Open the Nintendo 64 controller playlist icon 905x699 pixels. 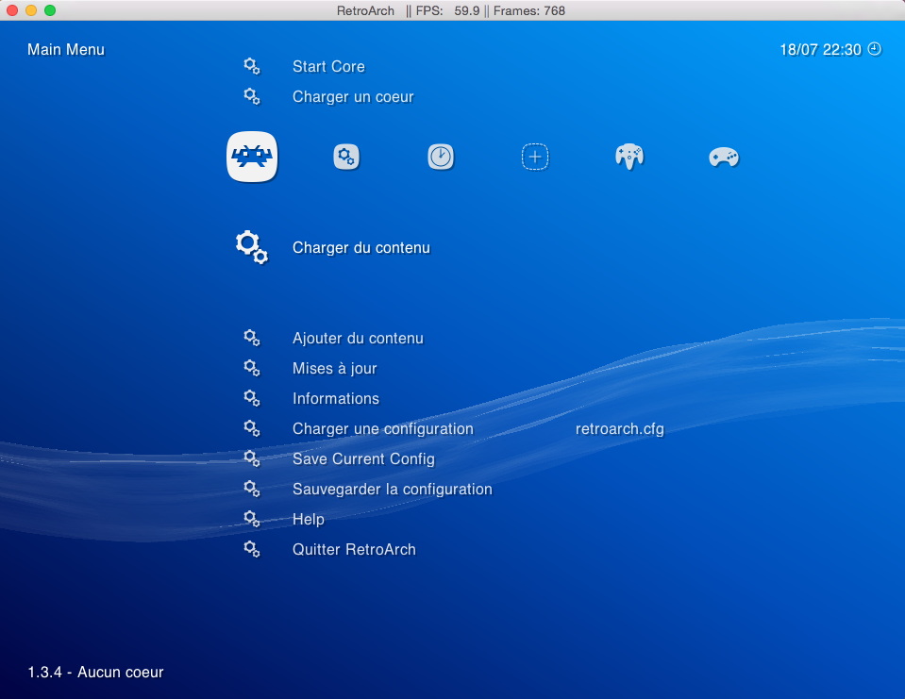pyautogui.click(x=629, y=157)
